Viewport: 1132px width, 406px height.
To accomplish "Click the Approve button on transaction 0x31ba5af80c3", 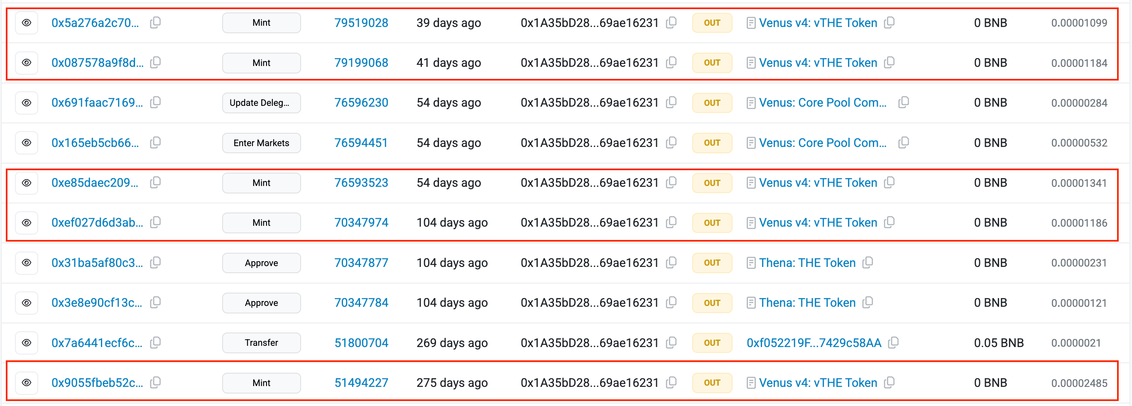I will tap(261, 263).
